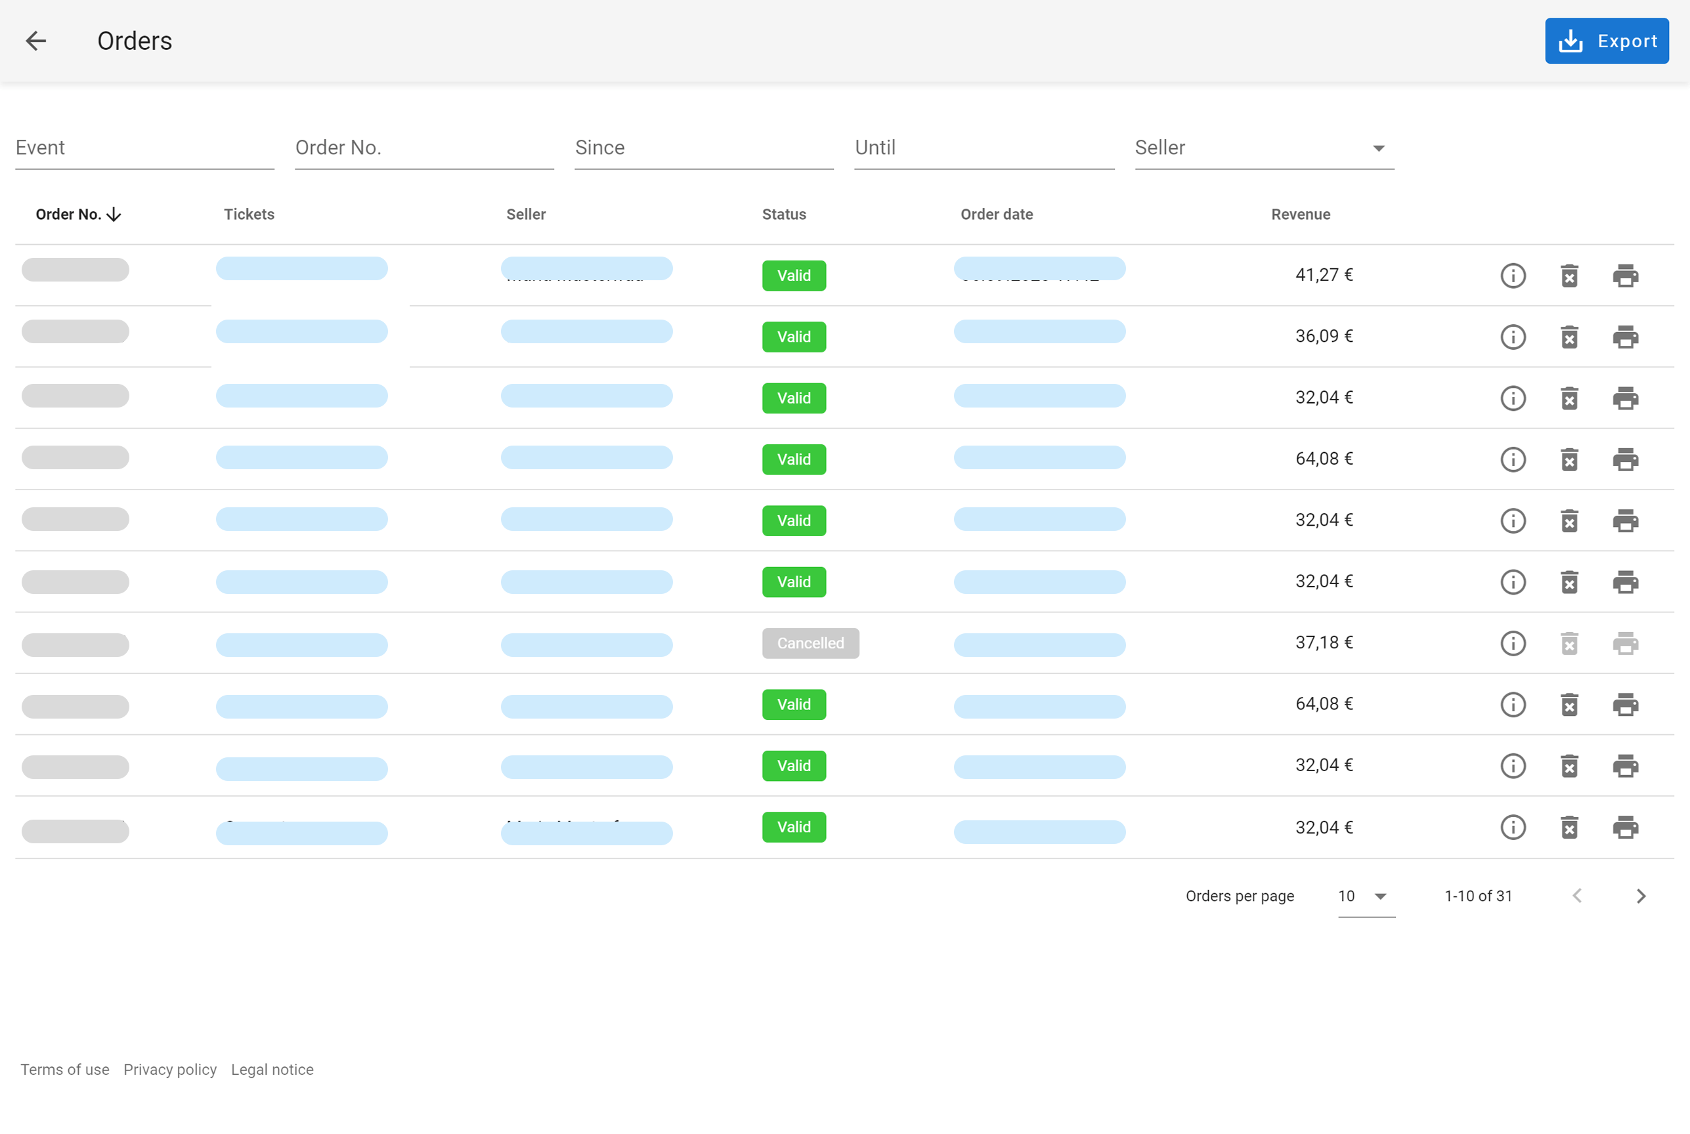Screen dimensions: 1690x1134
Task: Click the Valid status badge on the first order
Action: coord(794,276)
